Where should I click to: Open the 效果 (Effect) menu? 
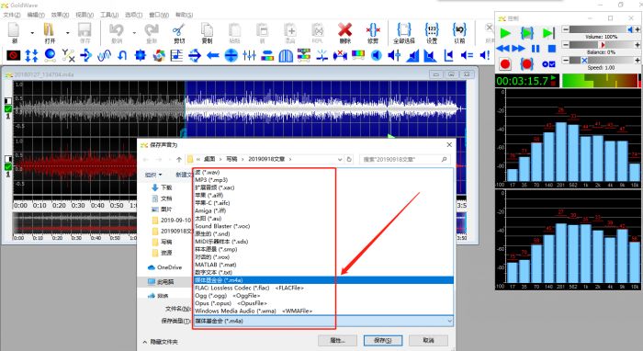60,15
